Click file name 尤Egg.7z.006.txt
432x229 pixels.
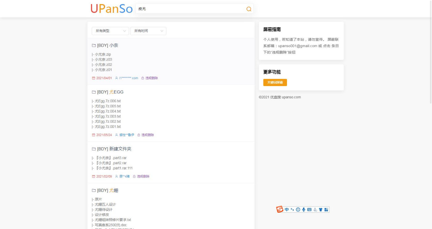[x=108, y=101]
